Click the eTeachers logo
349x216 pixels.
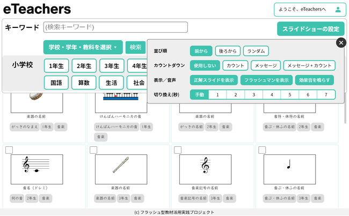point(37,9)
